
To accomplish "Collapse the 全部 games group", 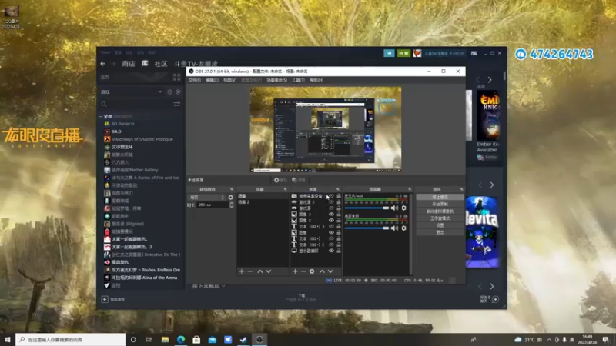I will tap(101, 117).
